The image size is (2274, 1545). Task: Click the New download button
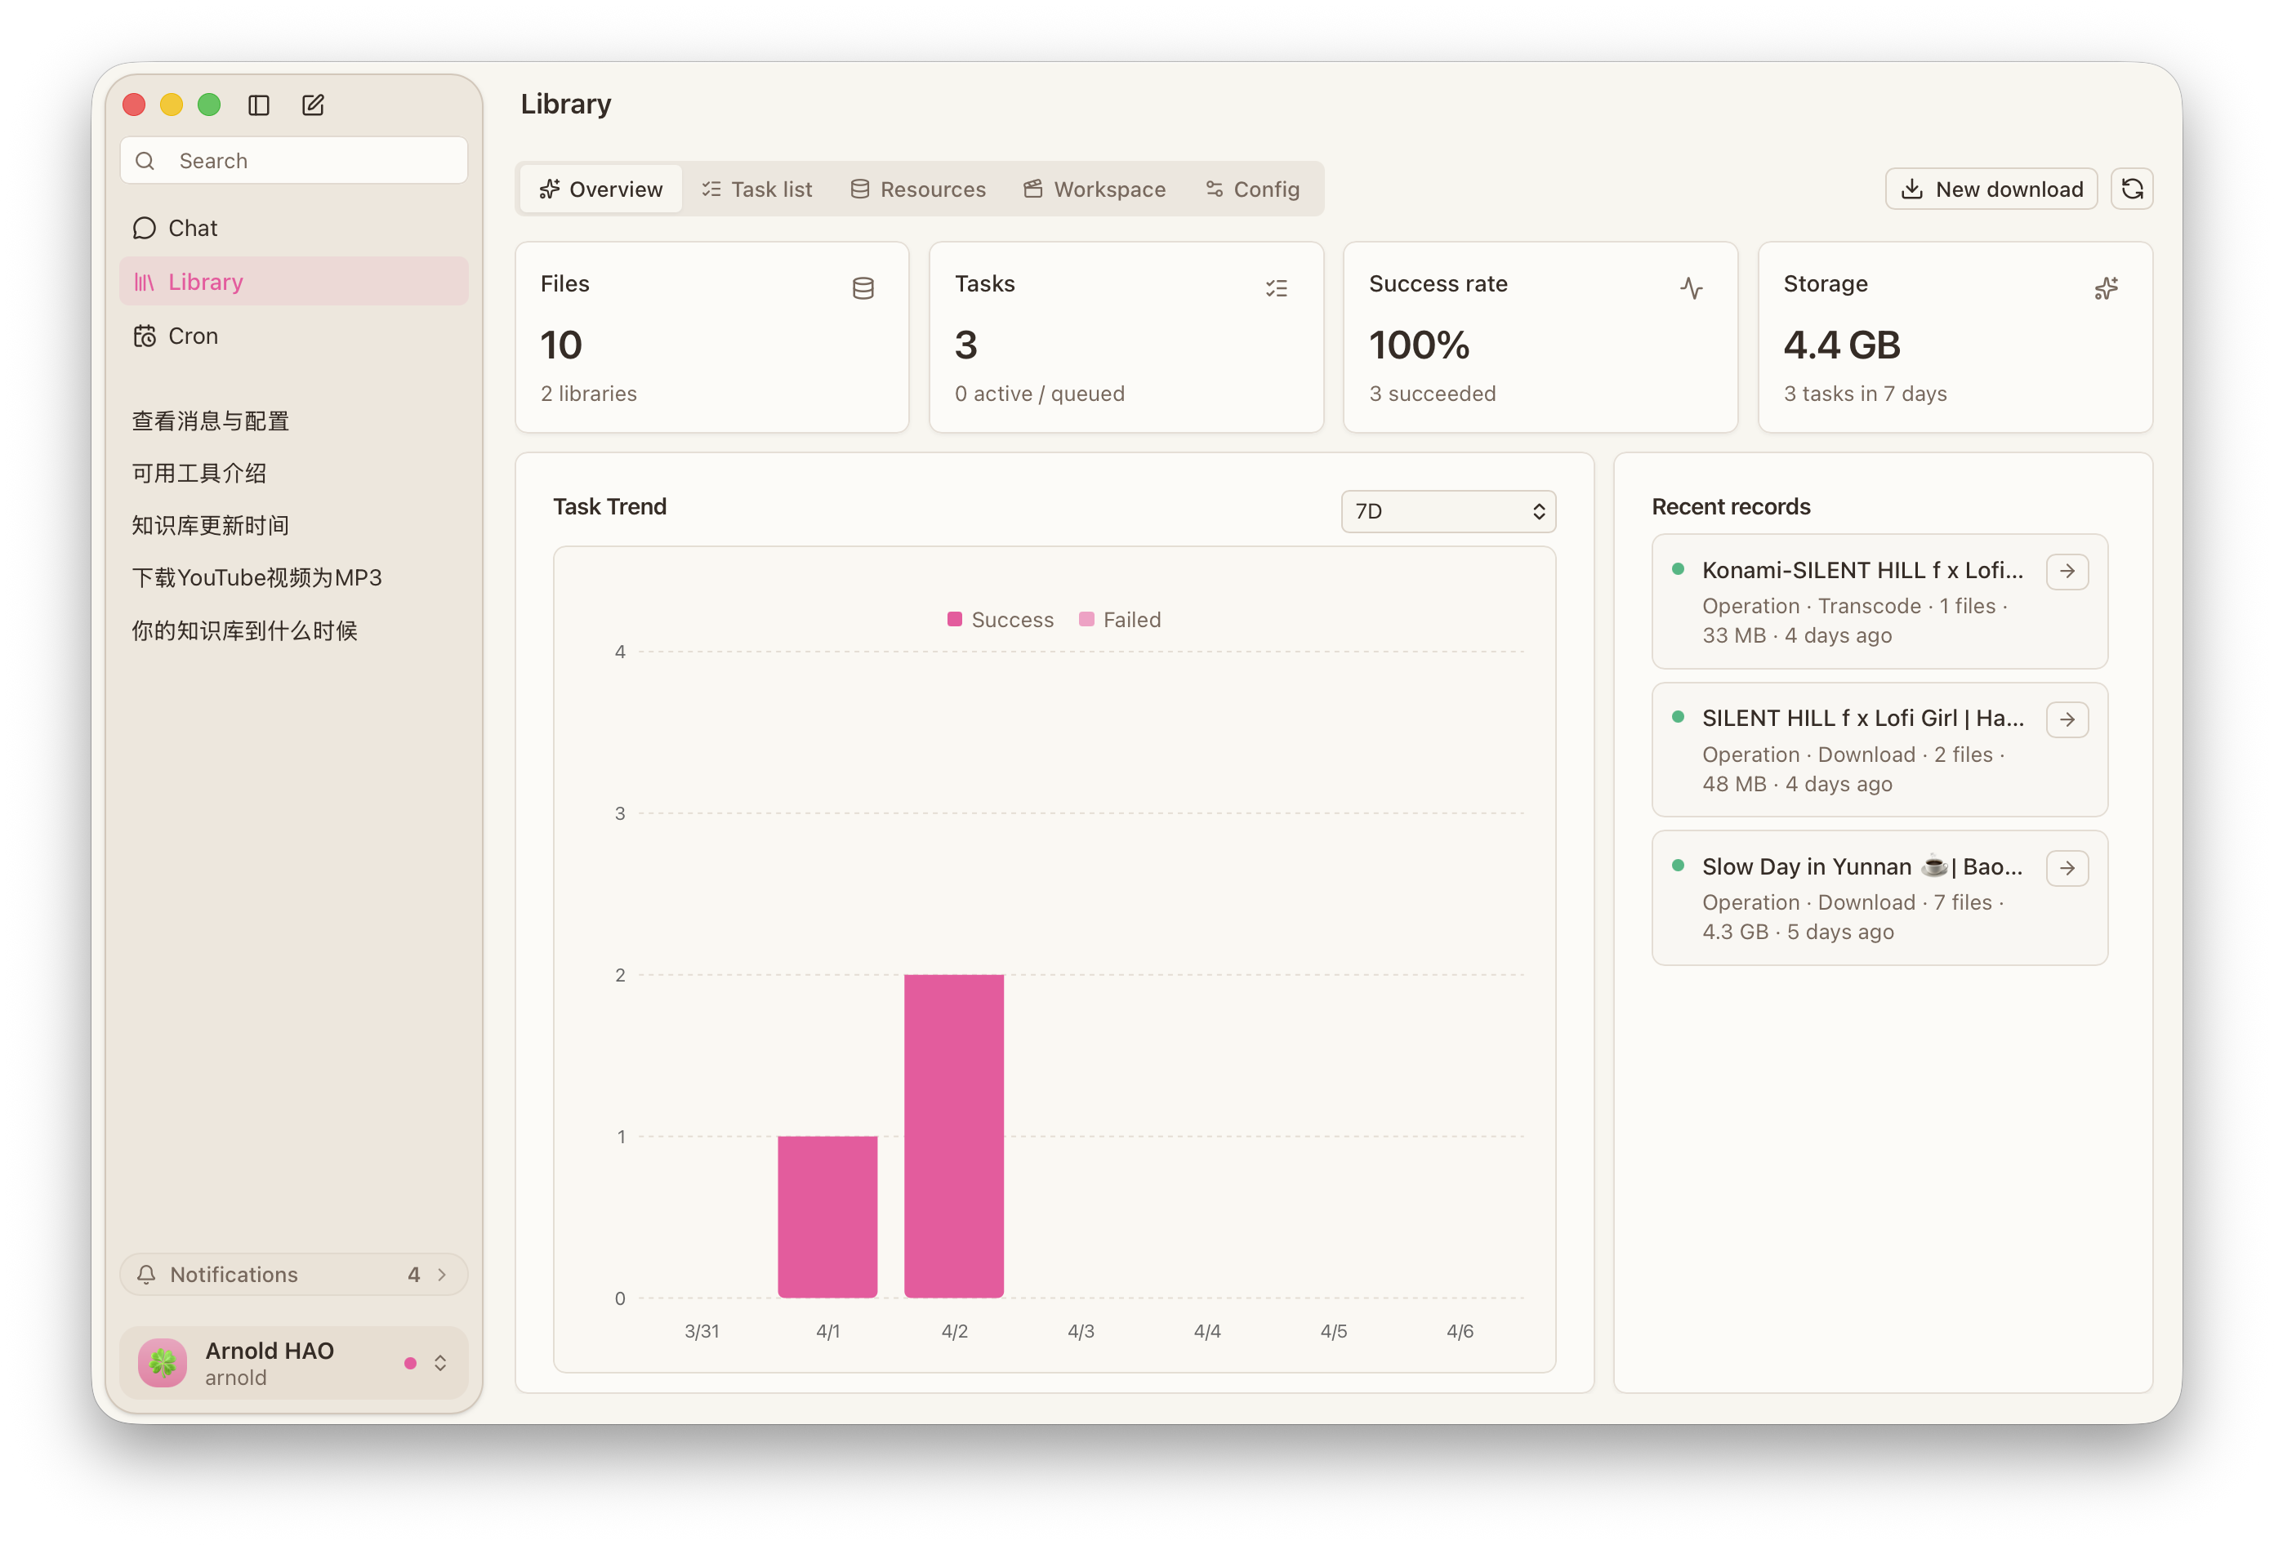[1991, 188]
